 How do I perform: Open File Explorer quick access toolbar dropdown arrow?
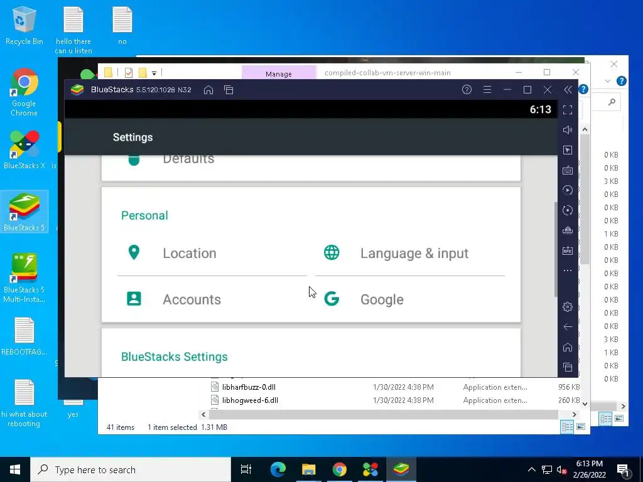point(154,73)
